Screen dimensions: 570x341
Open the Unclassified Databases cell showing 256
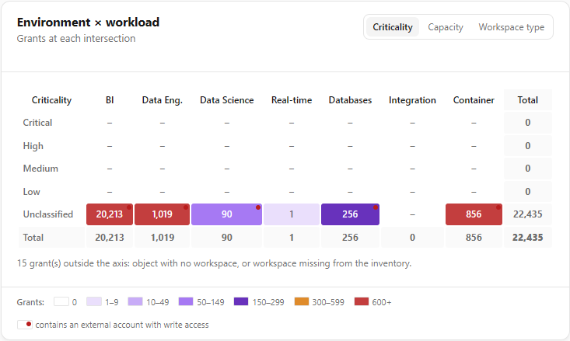[350, 214]
